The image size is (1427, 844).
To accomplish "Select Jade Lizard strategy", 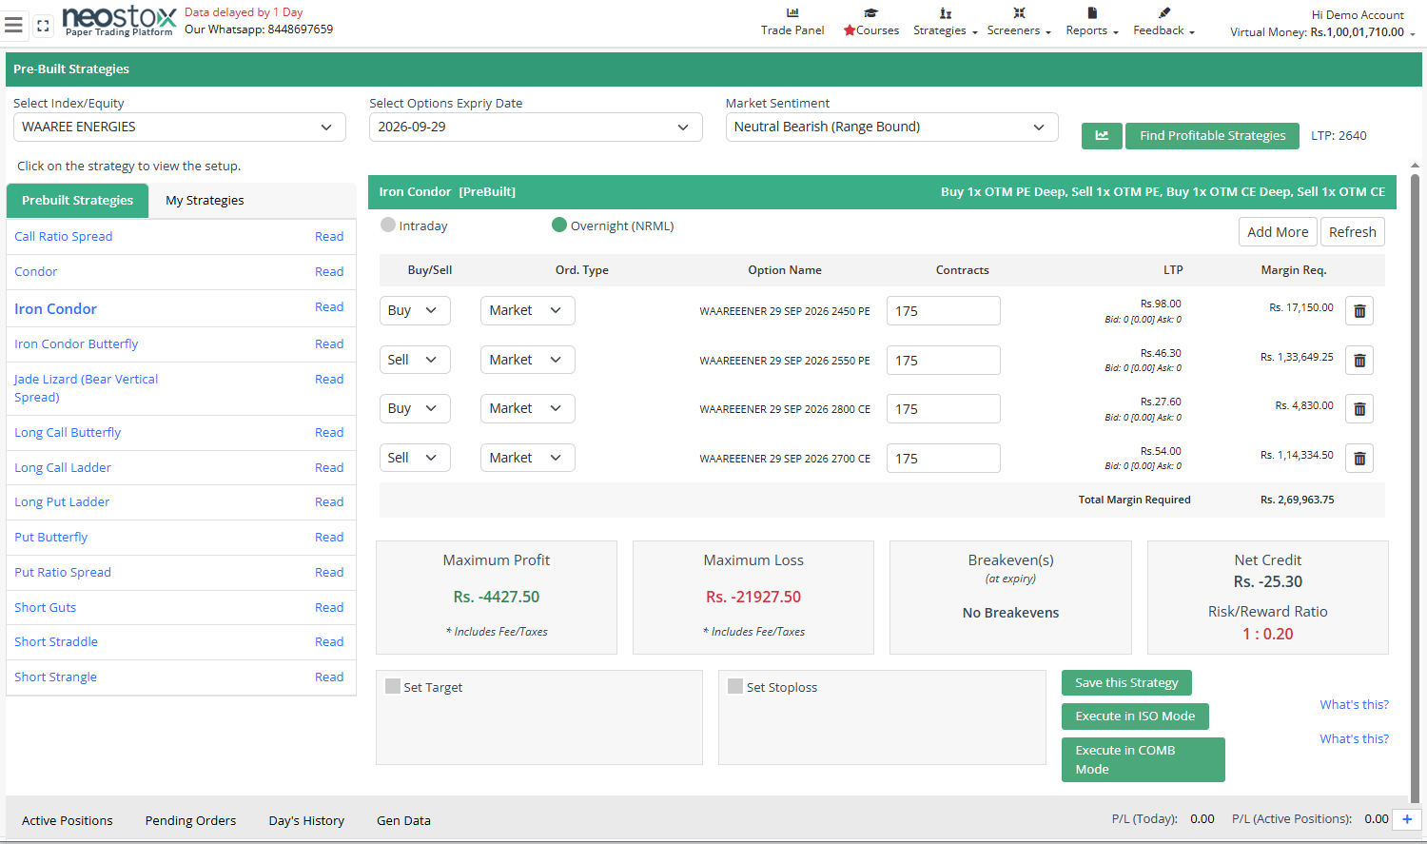I will tap(86, 388).
